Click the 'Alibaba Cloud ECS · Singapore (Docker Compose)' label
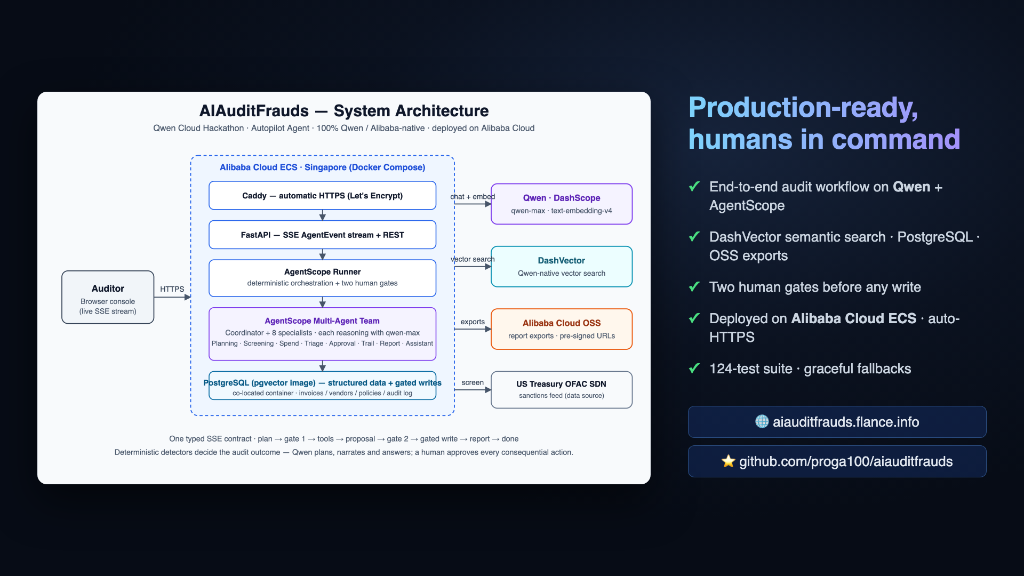The image size is (1024, 576). click(323, 167)
